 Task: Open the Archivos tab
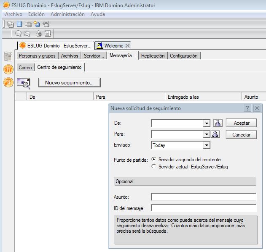[x=70, y=56]
